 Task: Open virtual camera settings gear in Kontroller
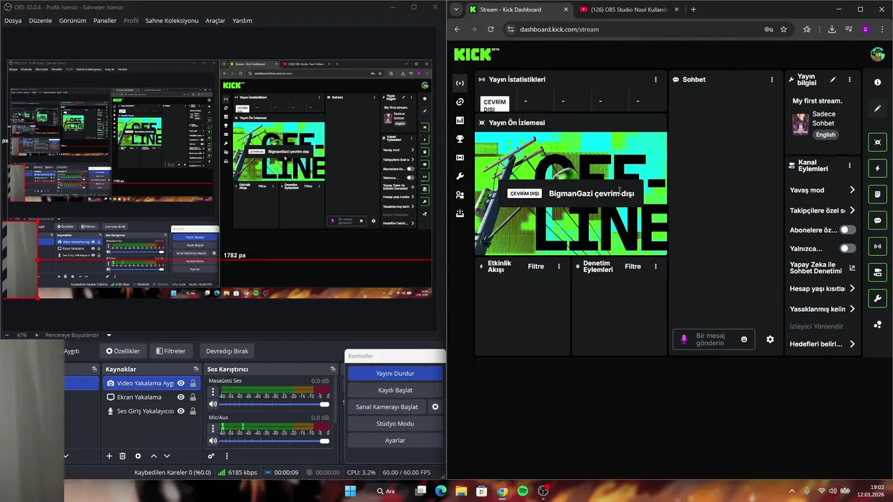435,407
